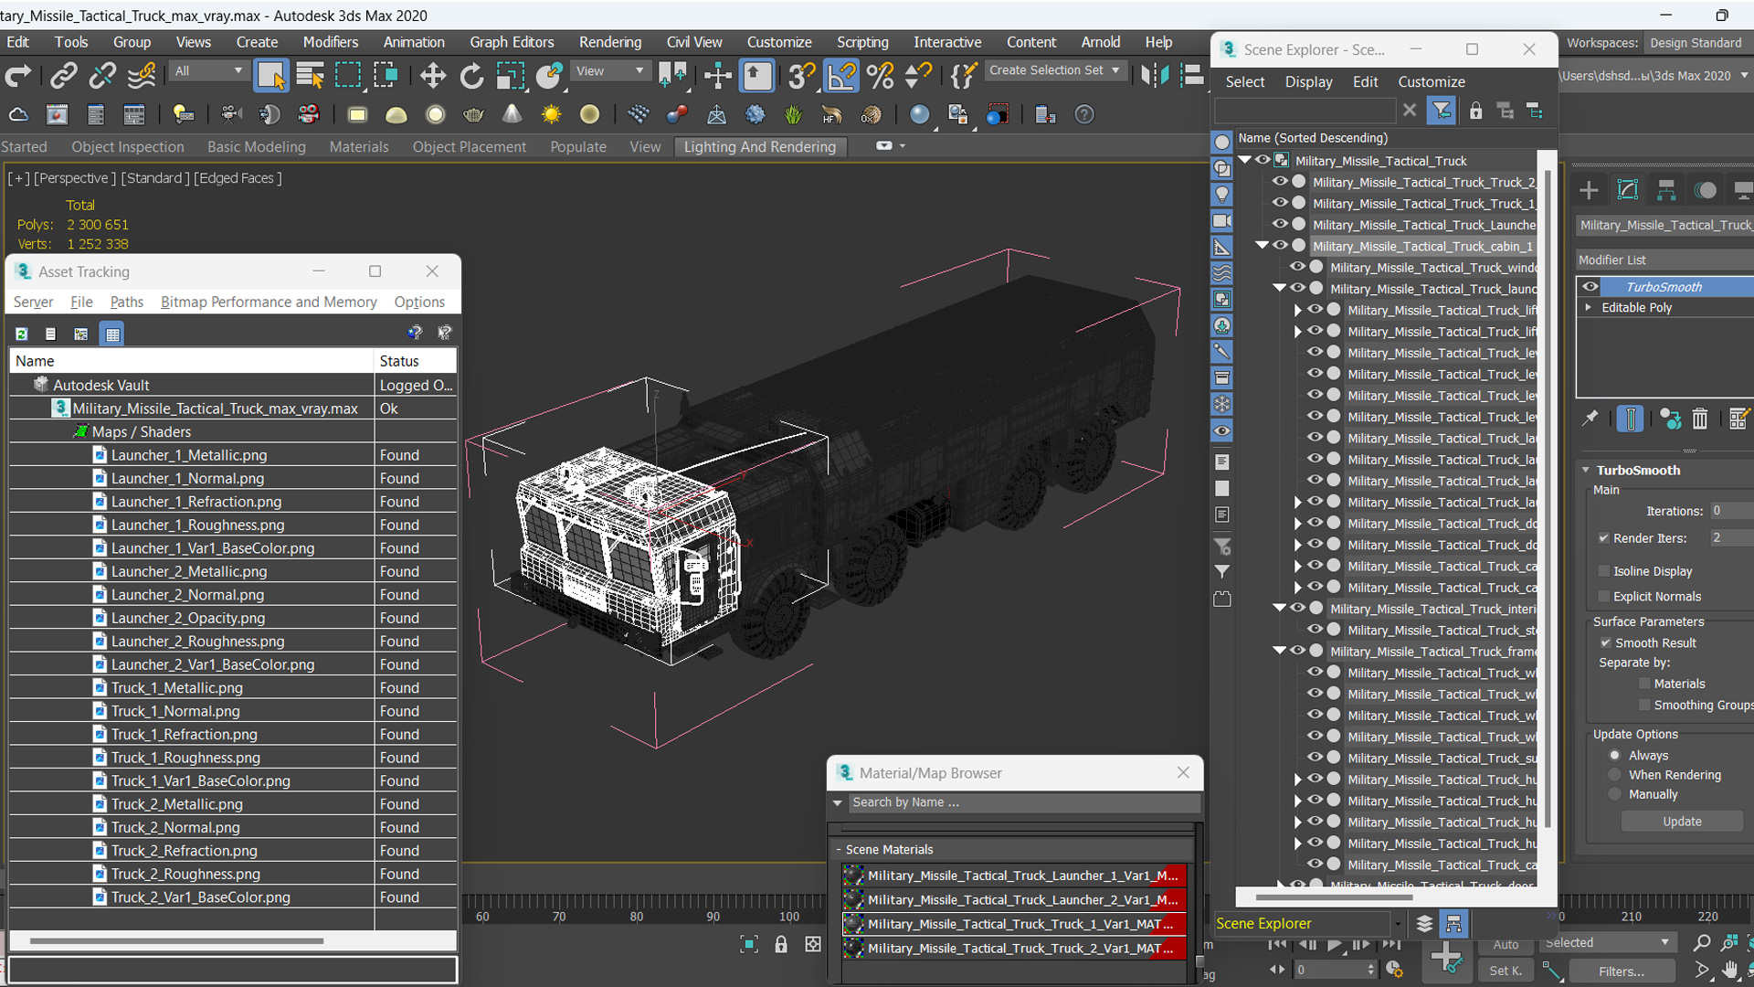
Task: Click Refresh icon in Asset Tracking
Action: point(22,334)
